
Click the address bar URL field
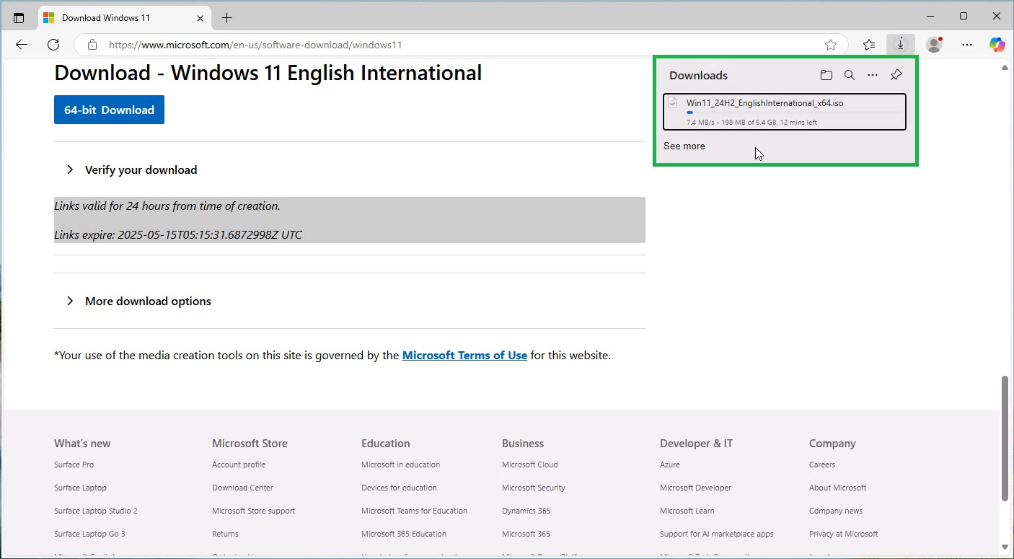tap(462, 45)
